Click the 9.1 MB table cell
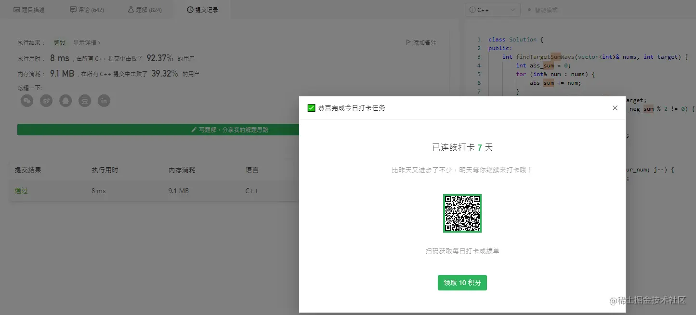Image resolution: width=696 pixels, height=315 pixels. coord(178,191)
